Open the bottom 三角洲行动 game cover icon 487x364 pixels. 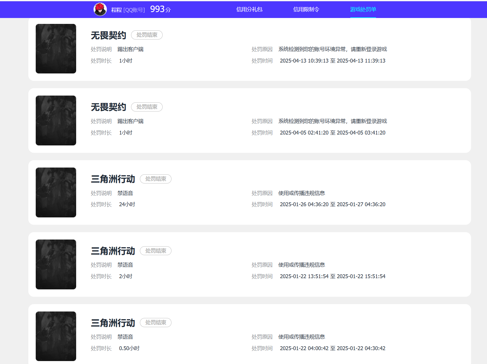55,336
